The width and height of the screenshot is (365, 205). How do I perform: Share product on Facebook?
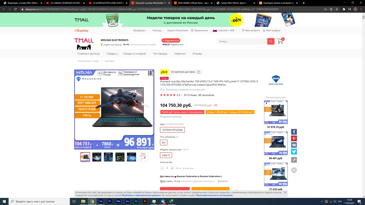294,132
